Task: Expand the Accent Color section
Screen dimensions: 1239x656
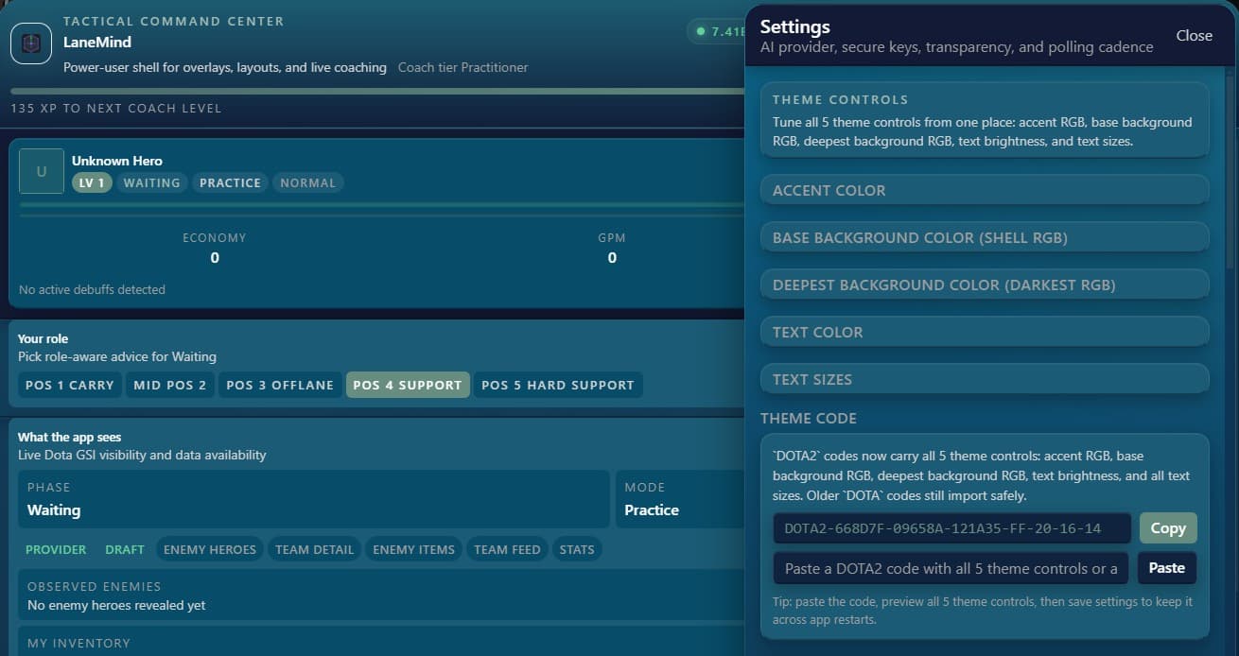Action: [985, 190]
